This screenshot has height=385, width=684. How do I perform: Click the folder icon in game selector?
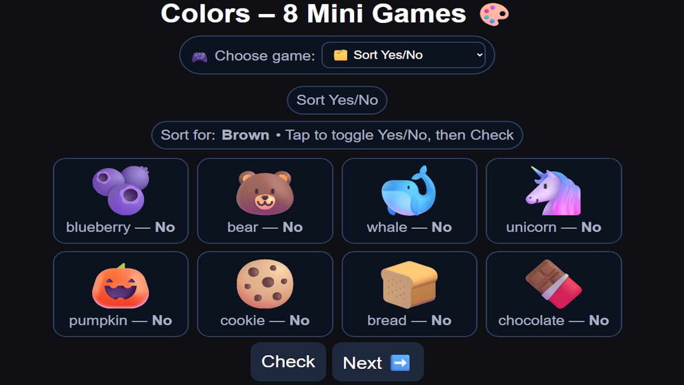(340, 55)
